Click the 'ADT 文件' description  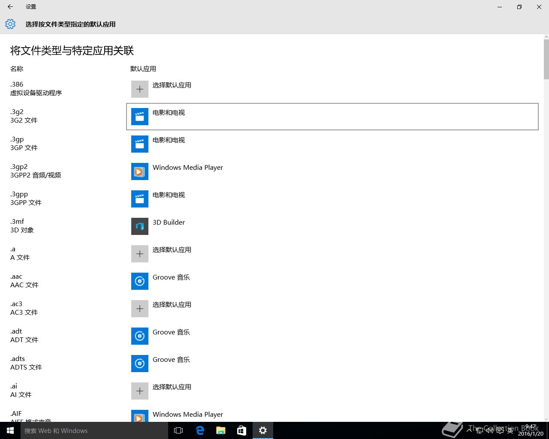point(24,340)
